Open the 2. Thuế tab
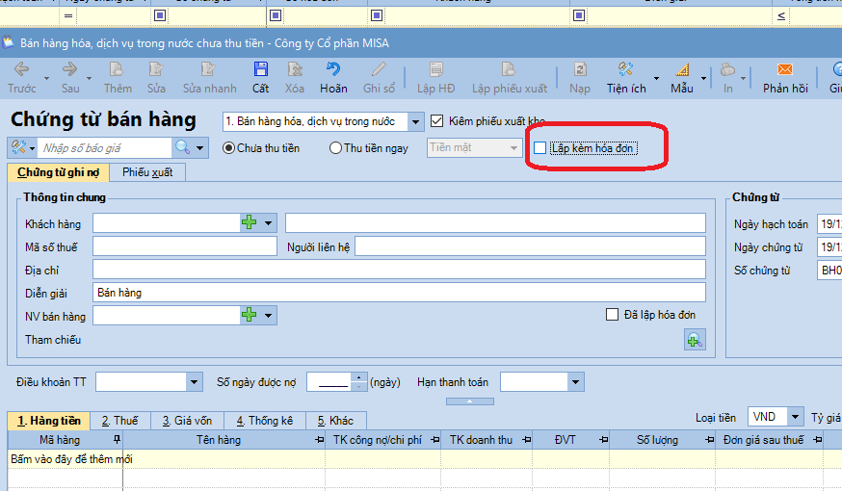 click(x=120, y=420)
